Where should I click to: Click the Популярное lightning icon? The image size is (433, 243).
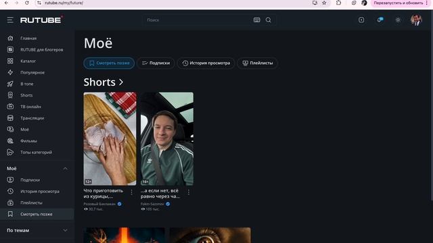pyautogui.click(x=10, y=72)
